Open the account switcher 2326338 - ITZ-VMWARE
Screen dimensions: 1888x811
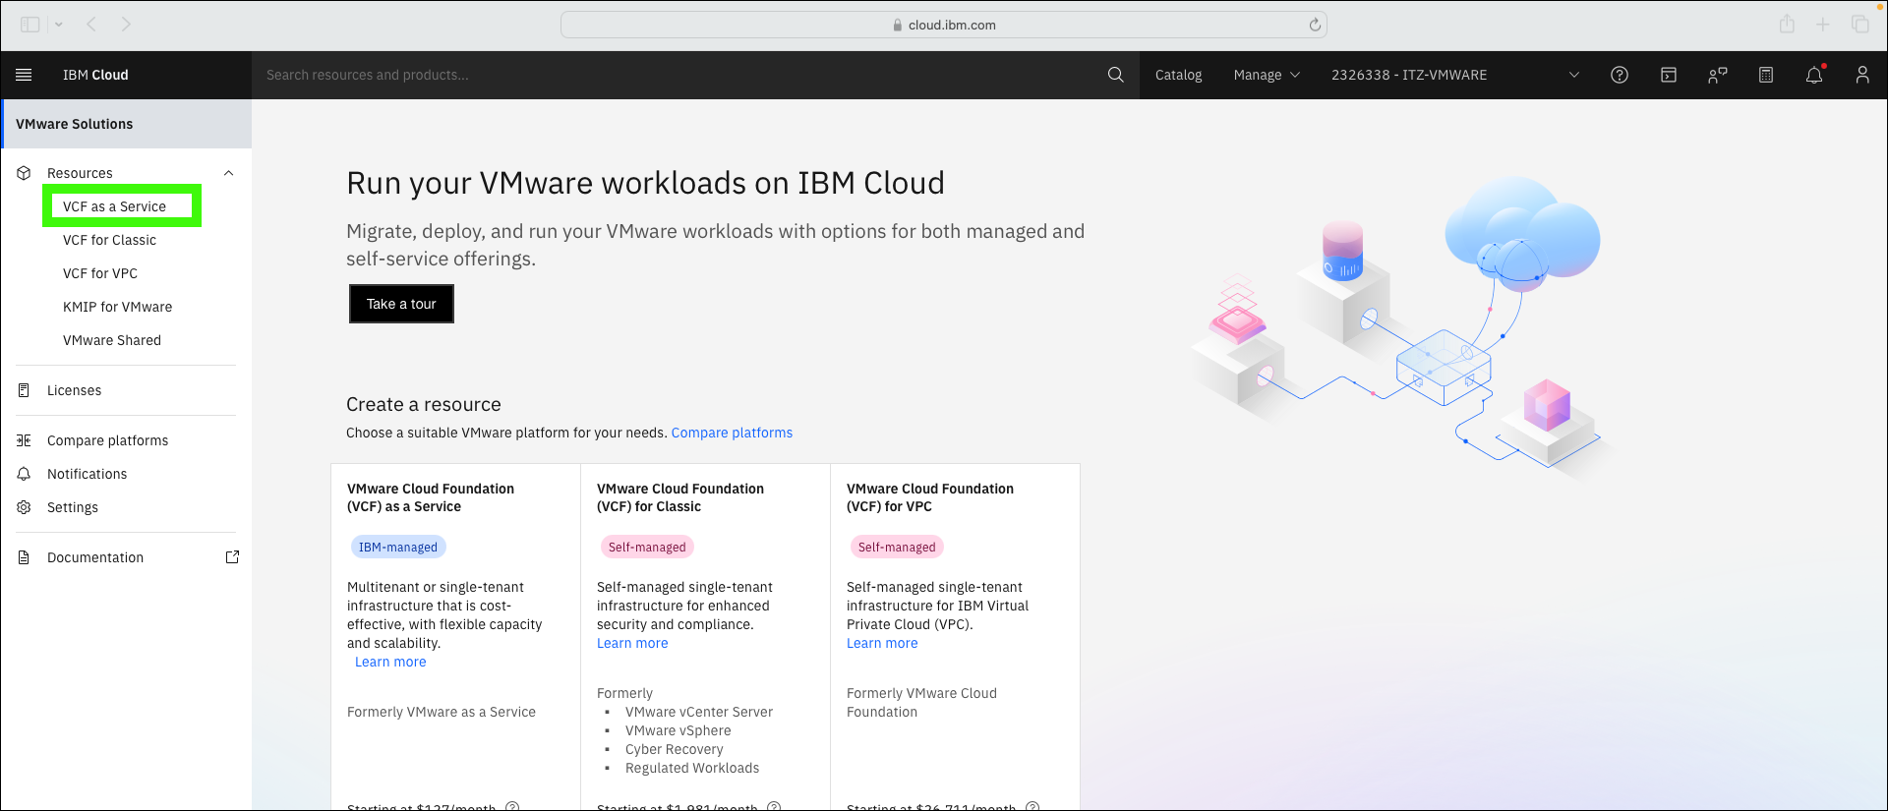[x=1455, y=75]
